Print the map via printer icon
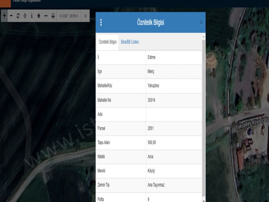269x202 pixels. pyautogui.click(x=53, y=16)
